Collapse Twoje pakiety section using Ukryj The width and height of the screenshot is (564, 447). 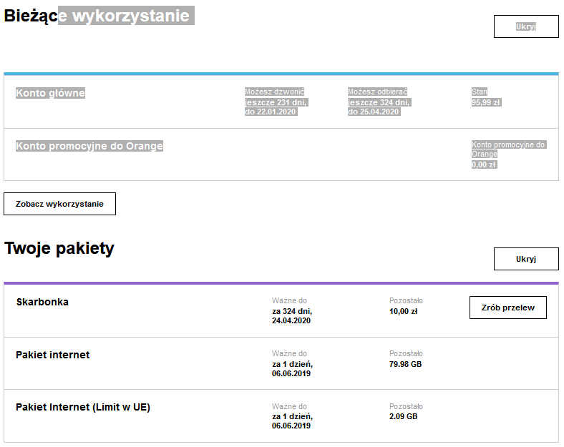pyautogui.click(x=526, y=259)
